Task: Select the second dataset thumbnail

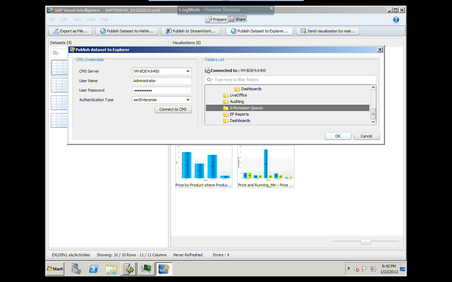Action: [x=59, y=85]
